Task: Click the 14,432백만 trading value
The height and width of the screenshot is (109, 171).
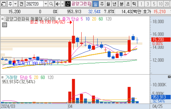Action: tap(131, 11)
